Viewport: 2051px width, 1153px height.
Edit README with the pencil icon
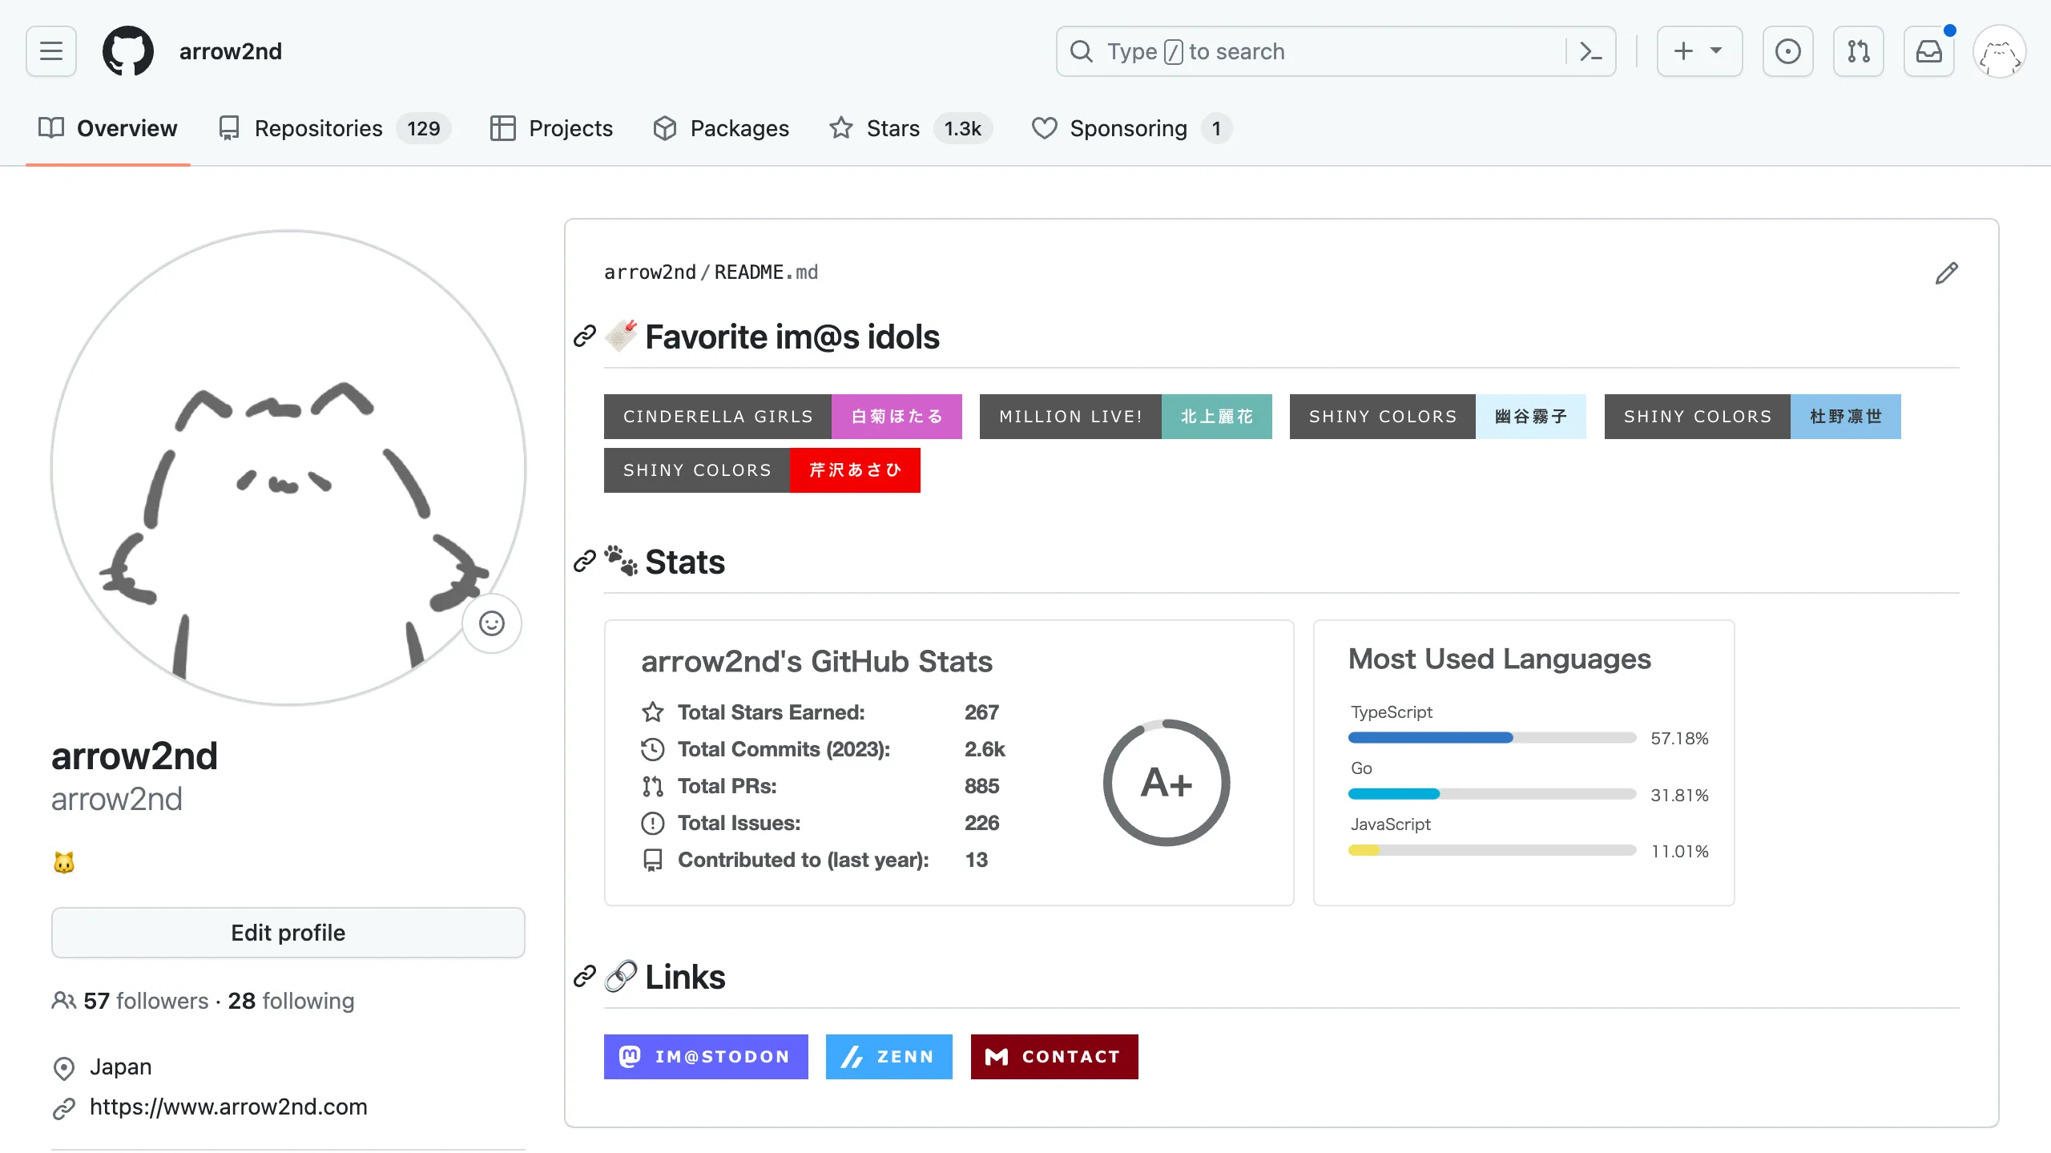tap(1946, 273)
